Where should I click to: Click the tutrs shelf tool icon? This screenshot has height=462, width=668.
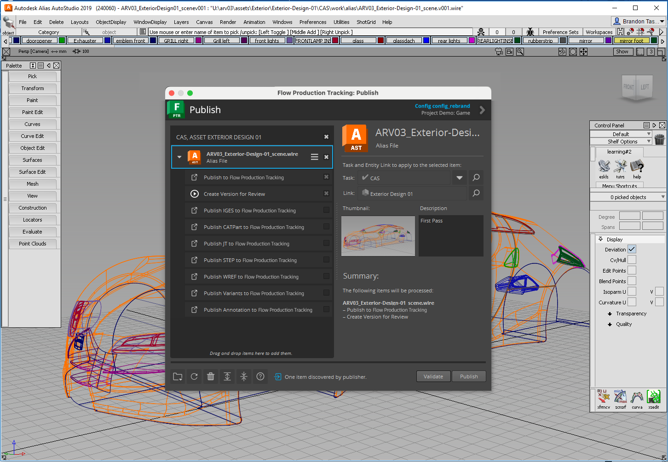pos(621,168)
